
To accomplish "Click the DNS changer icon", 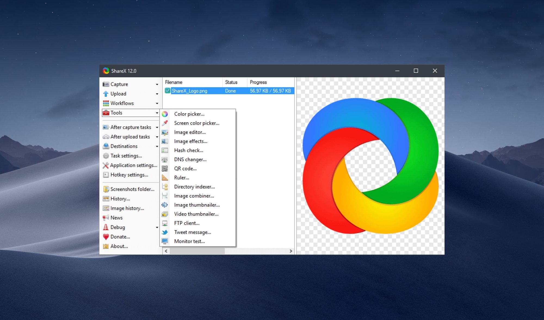I will tap(165, 159).
